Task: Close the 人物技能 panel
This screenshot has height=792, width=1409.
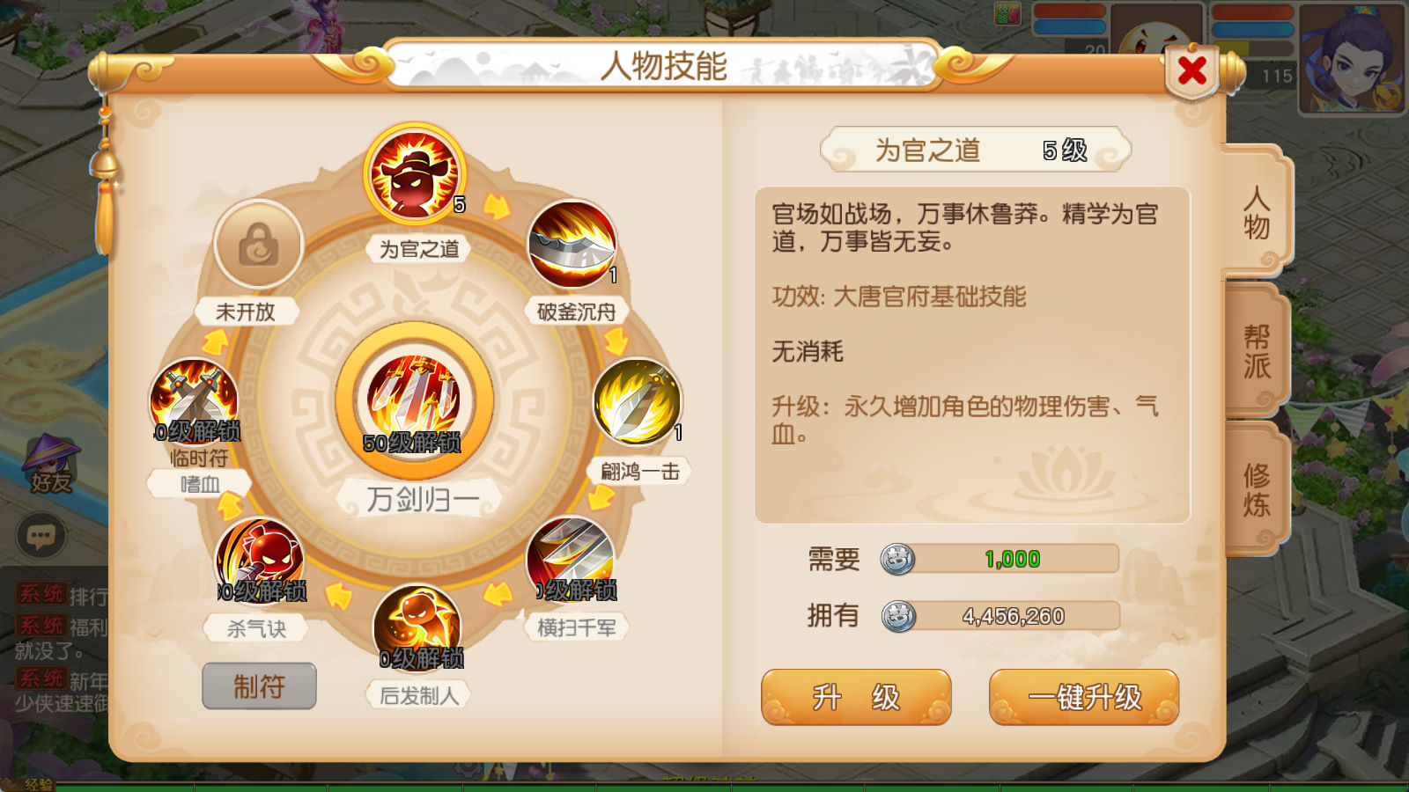Action: point(1192,70)
